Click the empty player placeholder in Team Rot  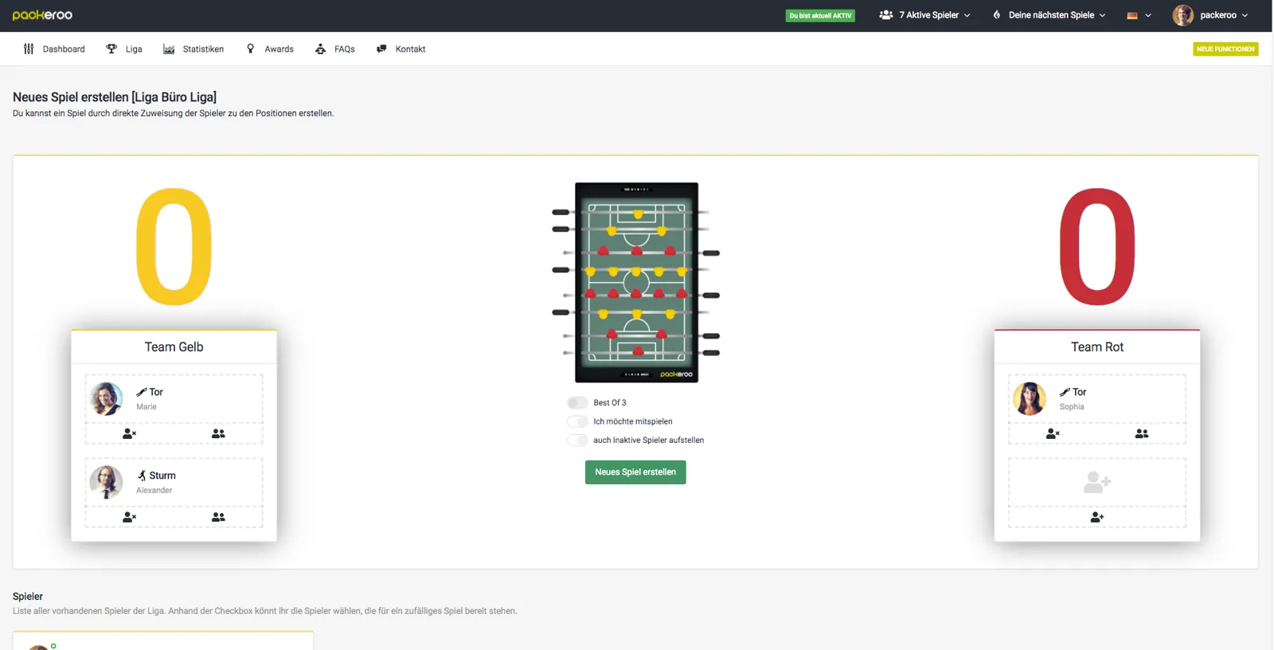tap(1097, 482)
